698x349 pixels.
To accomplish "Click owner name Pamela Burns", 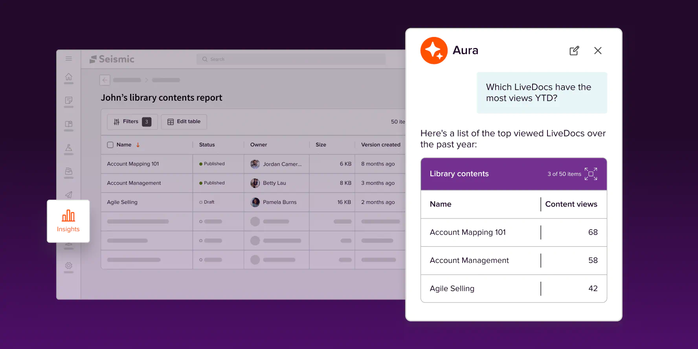I will (x=280, y=202).
